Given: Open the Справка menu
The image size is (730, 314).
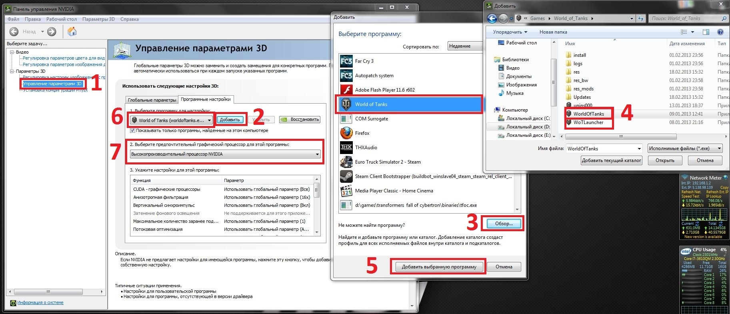Looking at the screenshot, I should pos(129,19).
